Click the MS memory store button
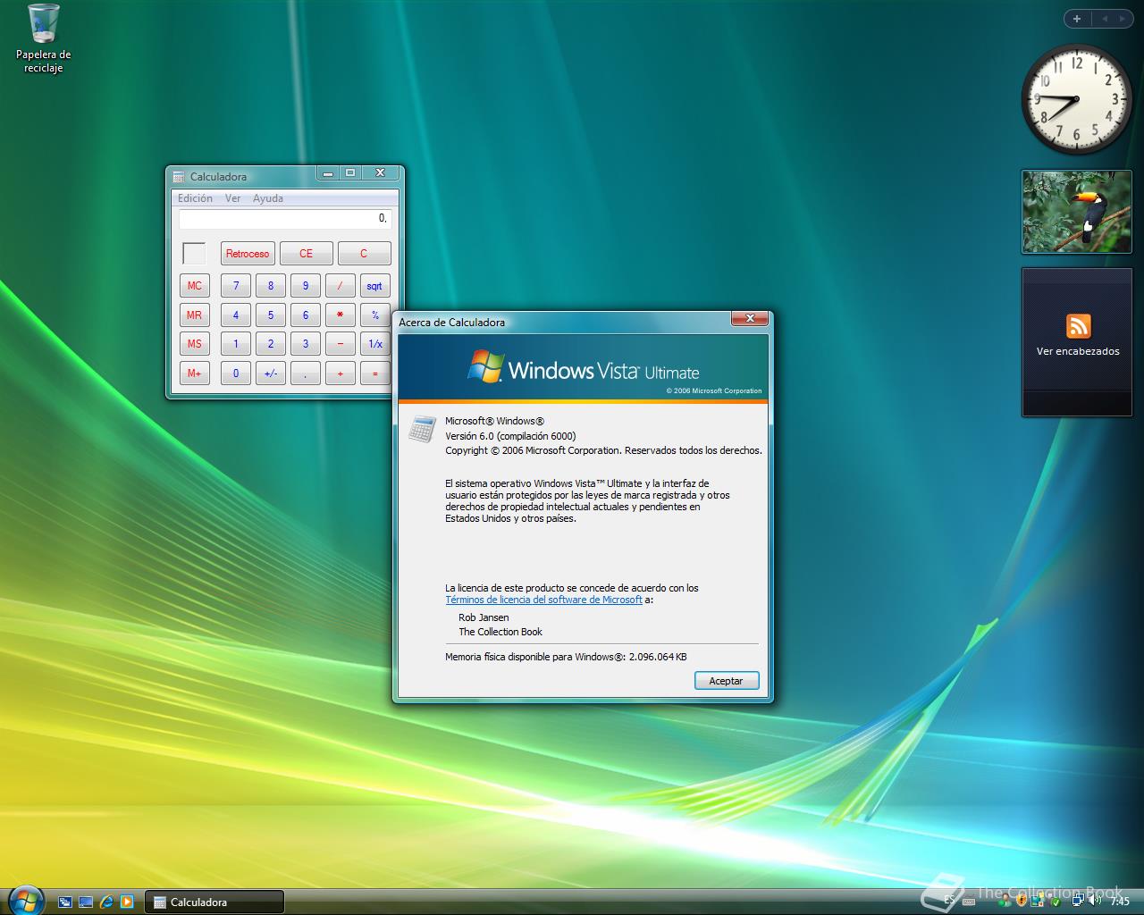This screenshot has width=1144, height=915. point(195,344)
